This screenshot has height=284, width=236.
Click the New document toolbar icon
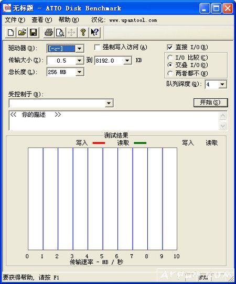pyautogui.click(x=10, y=32)
